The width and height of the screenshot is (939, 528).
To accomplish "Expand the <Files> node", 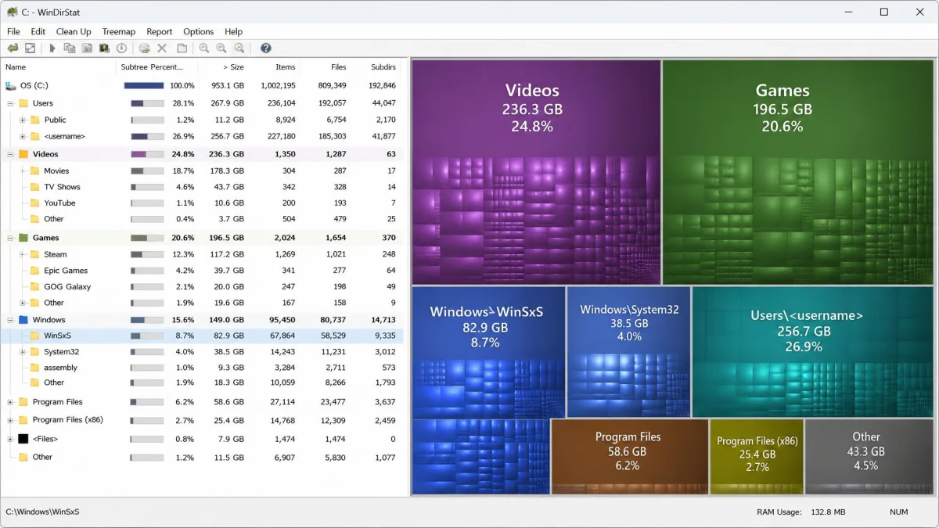I will [x=11, y=439].
